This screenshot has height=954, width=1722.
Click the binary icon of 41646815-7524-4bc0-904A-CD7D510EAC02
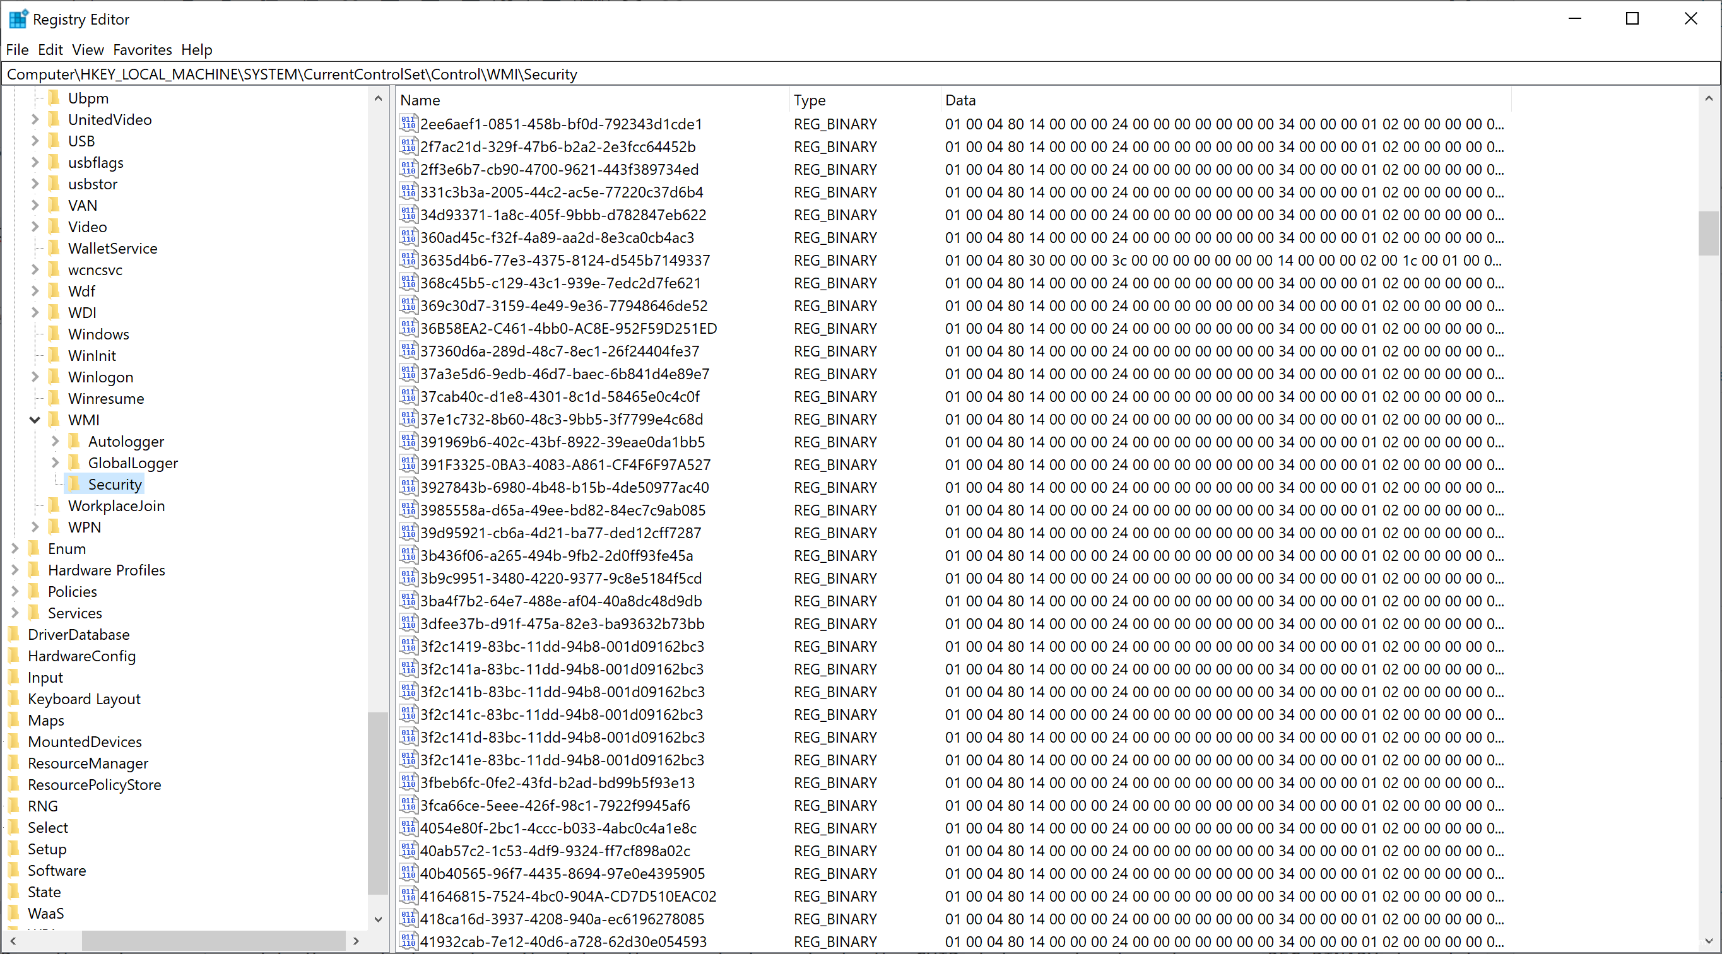click(408, 896)
